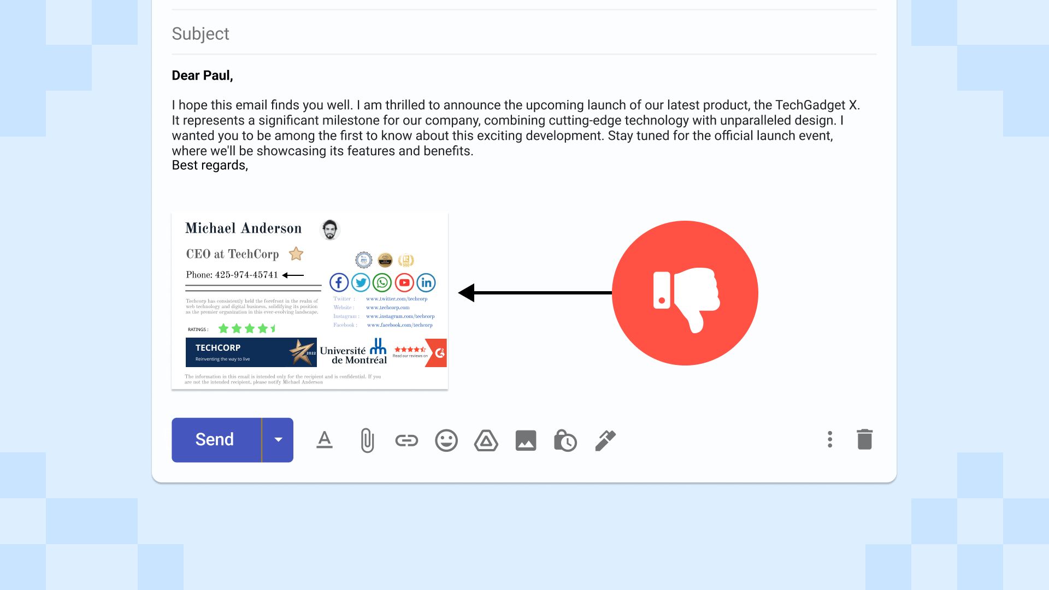Discard the draft with the trash icon
The width and height of the screenshot is (1049, 590).
[x=864, y=439]
